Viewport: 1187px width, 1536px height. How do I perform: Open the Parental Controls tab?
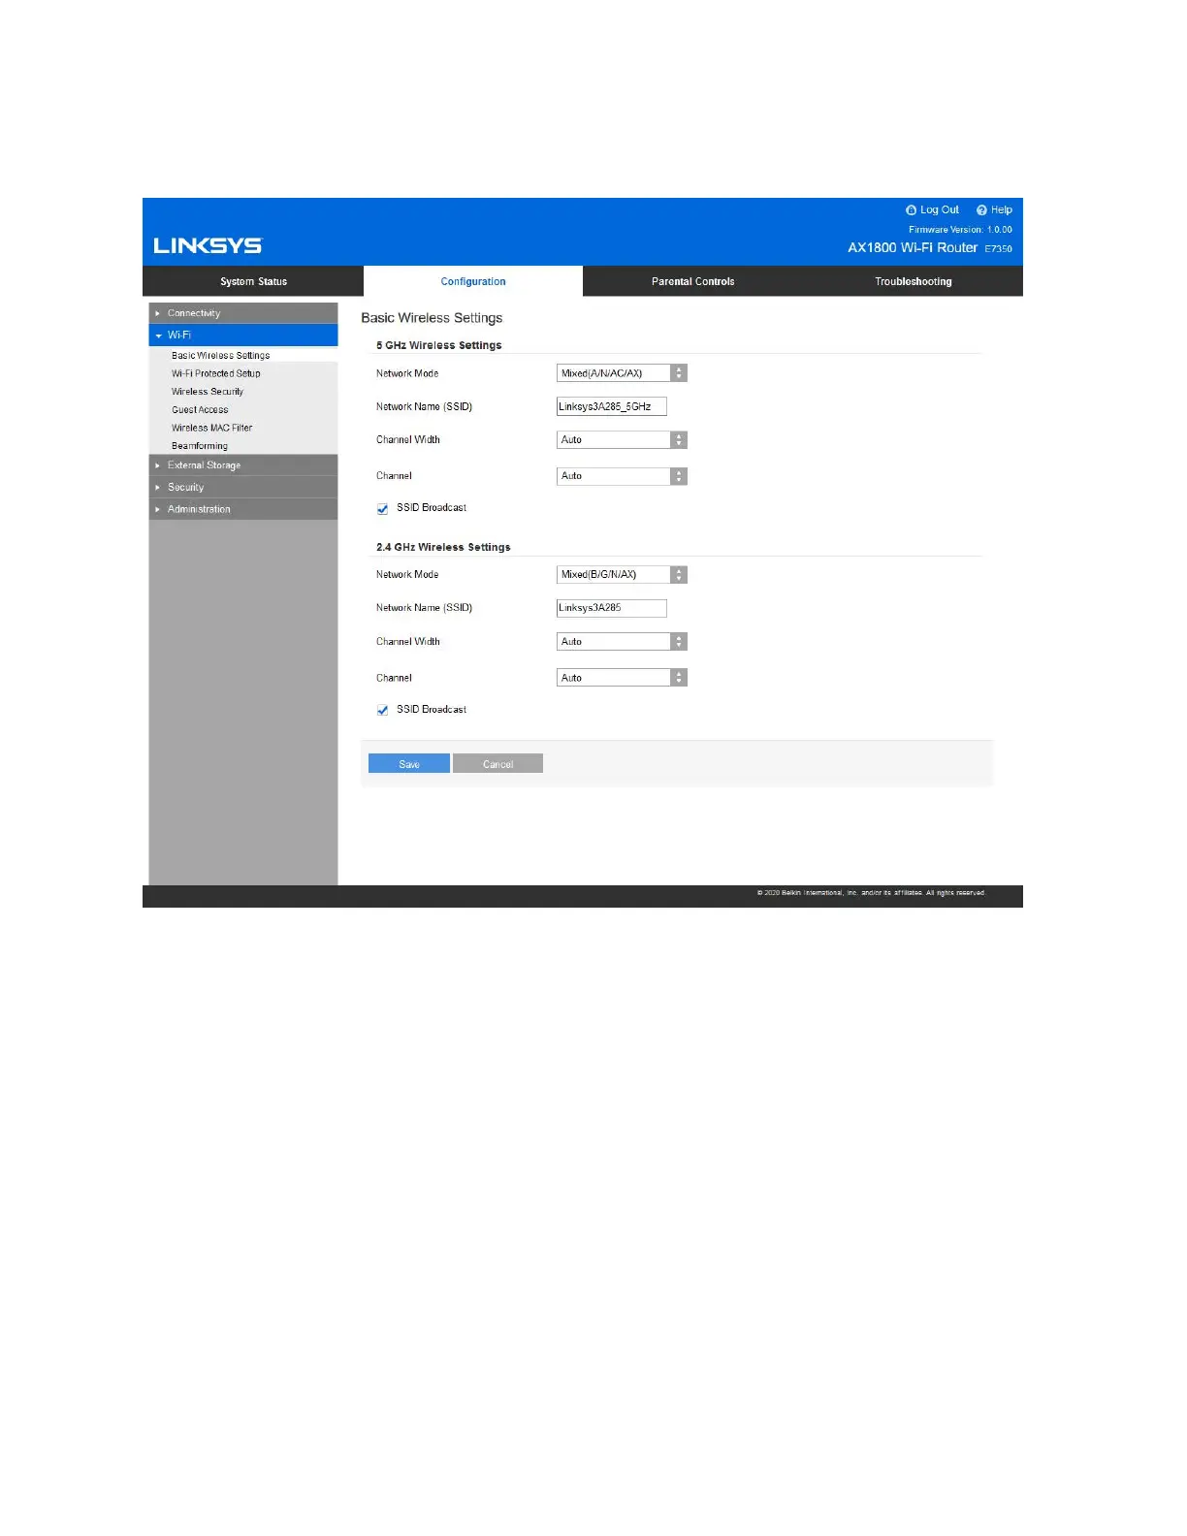pos(692,281)
